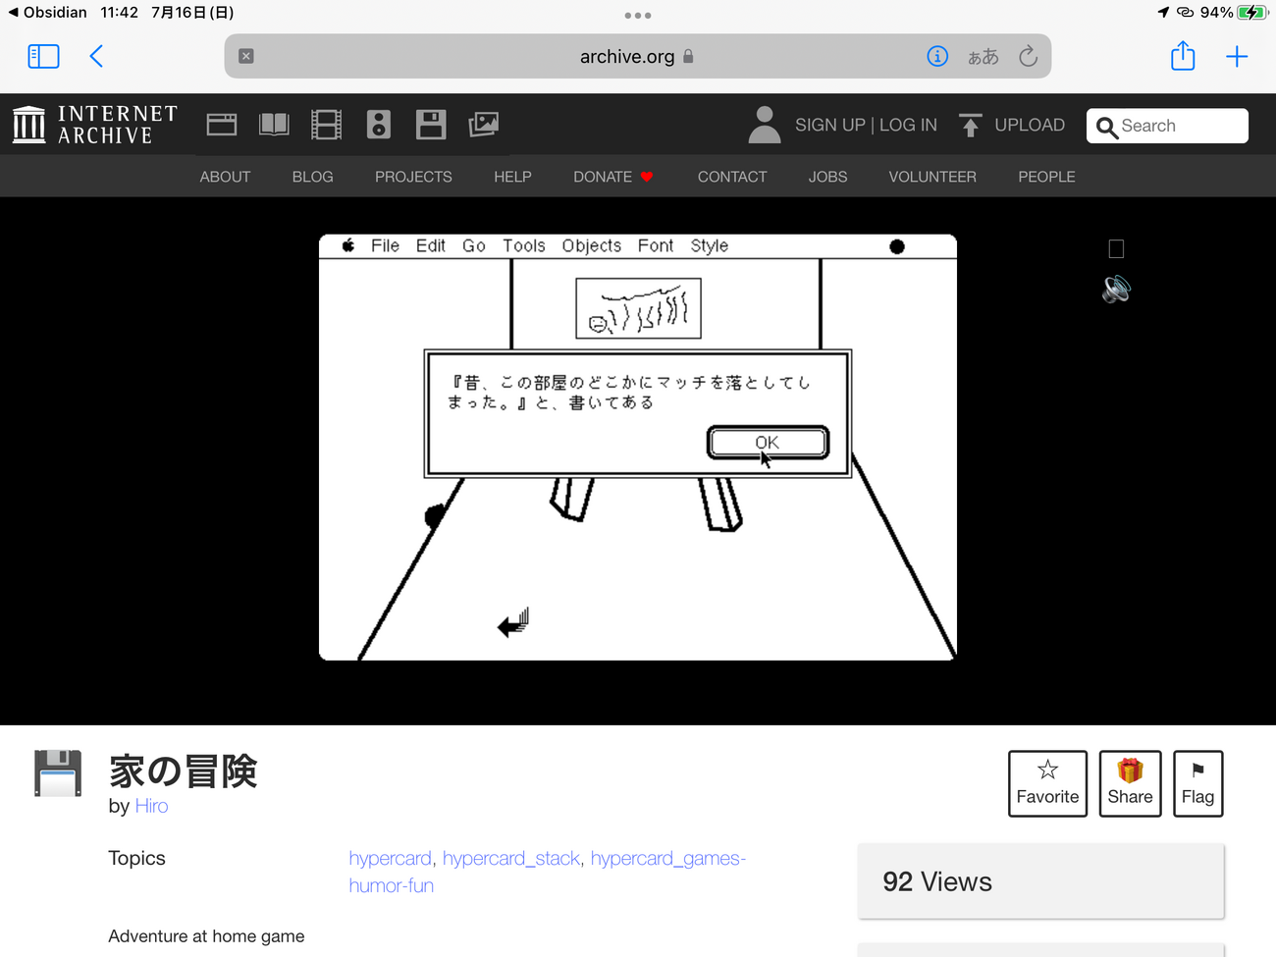The height and width of the screenshot is (957, 1276).
Task: Open the CONTACT nav item
Action: [732, 177]
